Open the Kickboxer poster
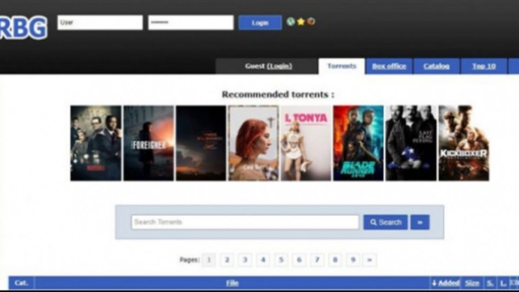The width and height of the screenshot is (519, 292). click(463, 143)
